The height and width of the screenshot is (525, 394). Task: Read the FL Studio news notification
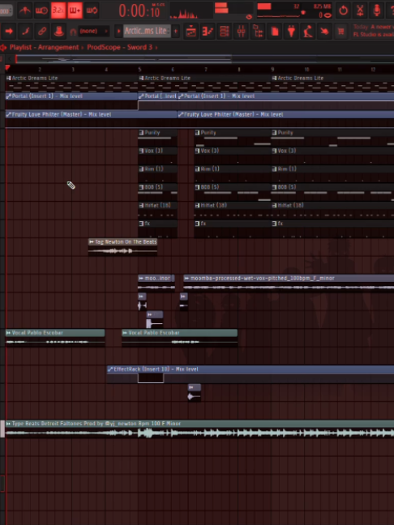pyautogui.click(x=373, y=31)
